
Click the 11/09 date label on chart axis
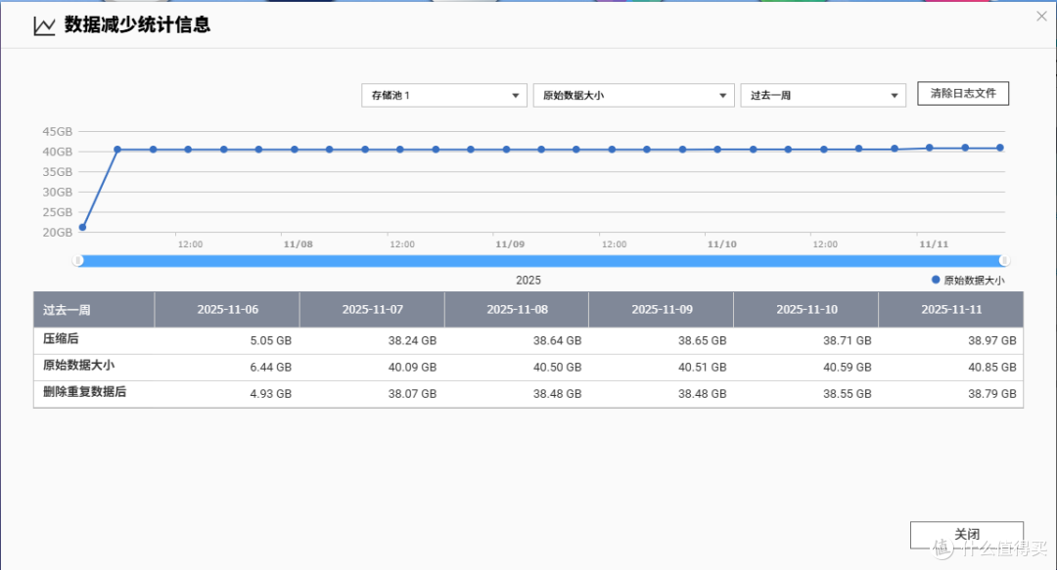510,243
